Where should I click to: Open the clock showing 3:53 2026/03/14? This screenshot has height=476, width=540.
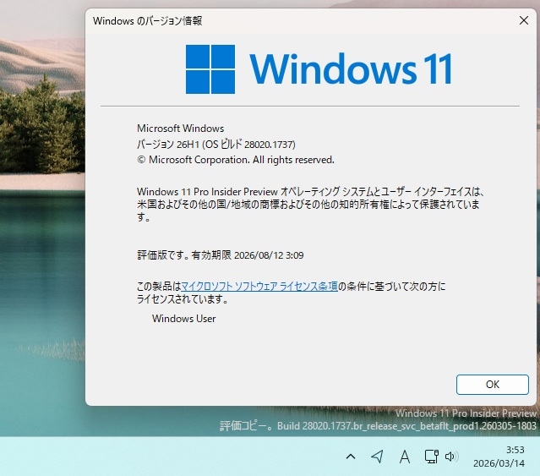[499, 457]
